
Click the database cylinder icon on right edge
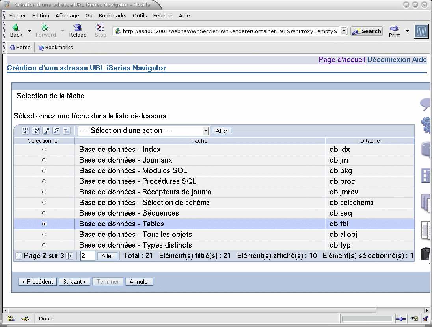pyautogui.click(x=426, y=149)
